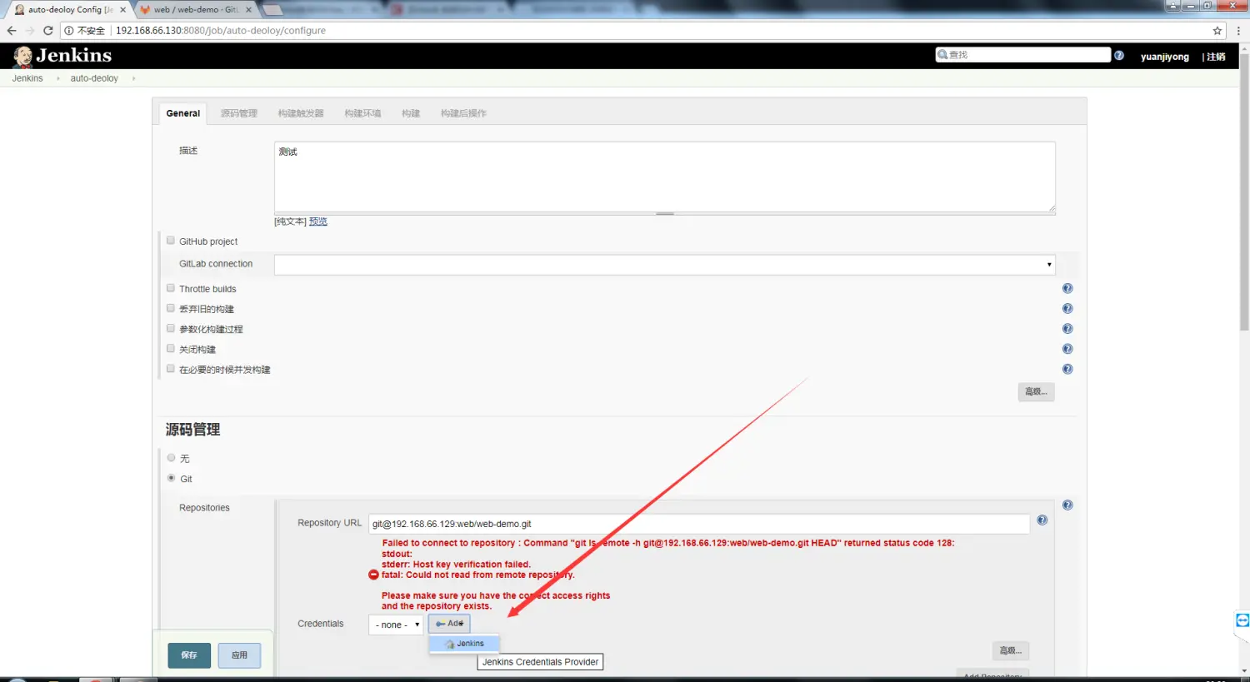Click 保存 save button

[189, 655]
